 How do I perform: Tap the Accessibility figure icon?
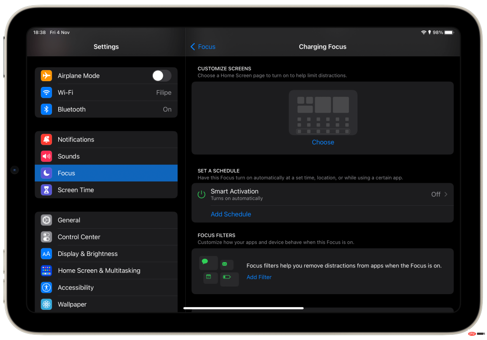click(x=46, y=287)
